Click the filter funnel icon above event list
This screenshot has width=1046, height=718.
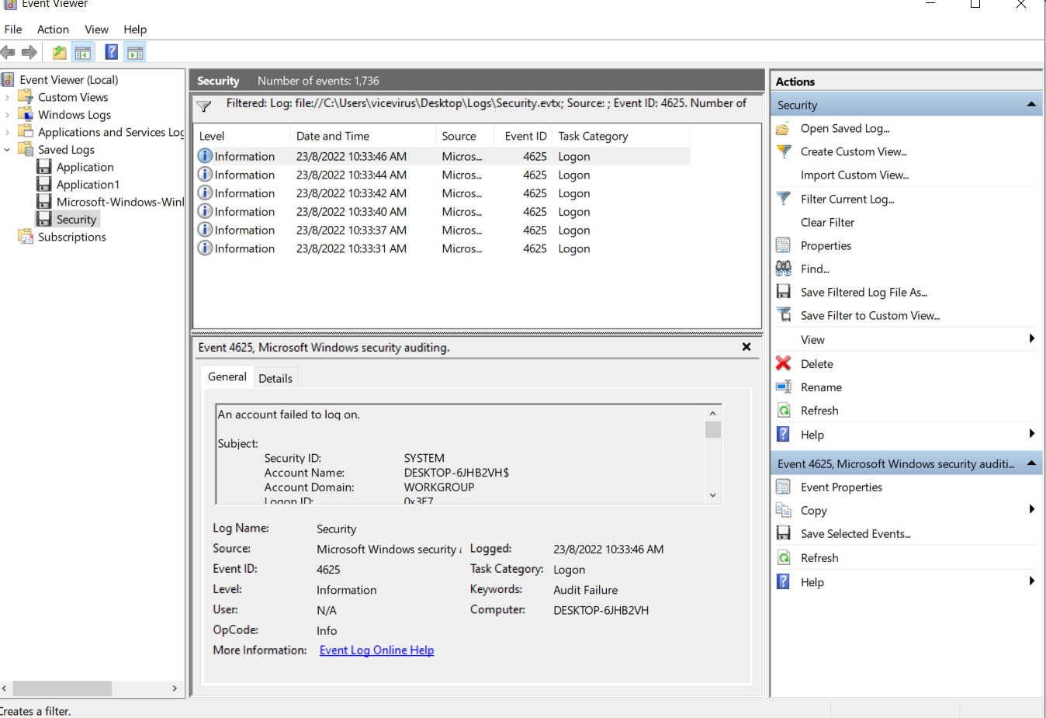(x=204, y=106)
